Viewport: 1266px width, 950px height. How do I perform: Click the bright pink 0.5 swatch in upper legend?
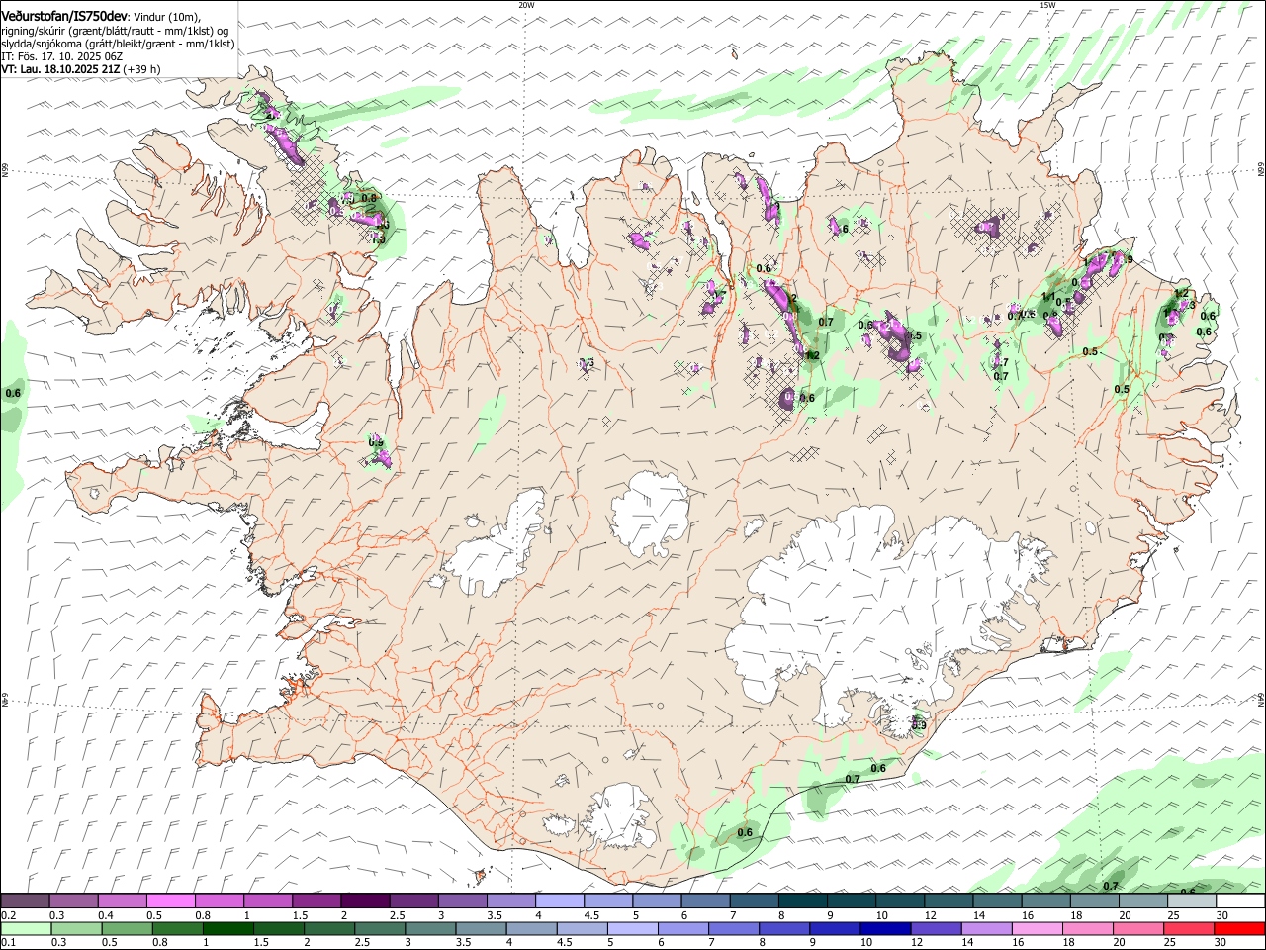click(x=170, y=902)
